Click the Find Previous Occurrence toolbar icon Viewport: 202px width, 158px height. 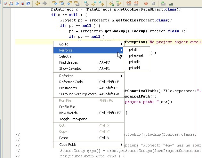[x=55, y=3]
